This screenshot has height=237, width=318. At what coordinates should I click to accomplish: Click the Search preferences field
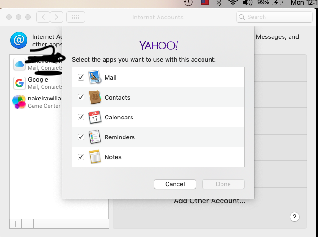tap(274, 17)
